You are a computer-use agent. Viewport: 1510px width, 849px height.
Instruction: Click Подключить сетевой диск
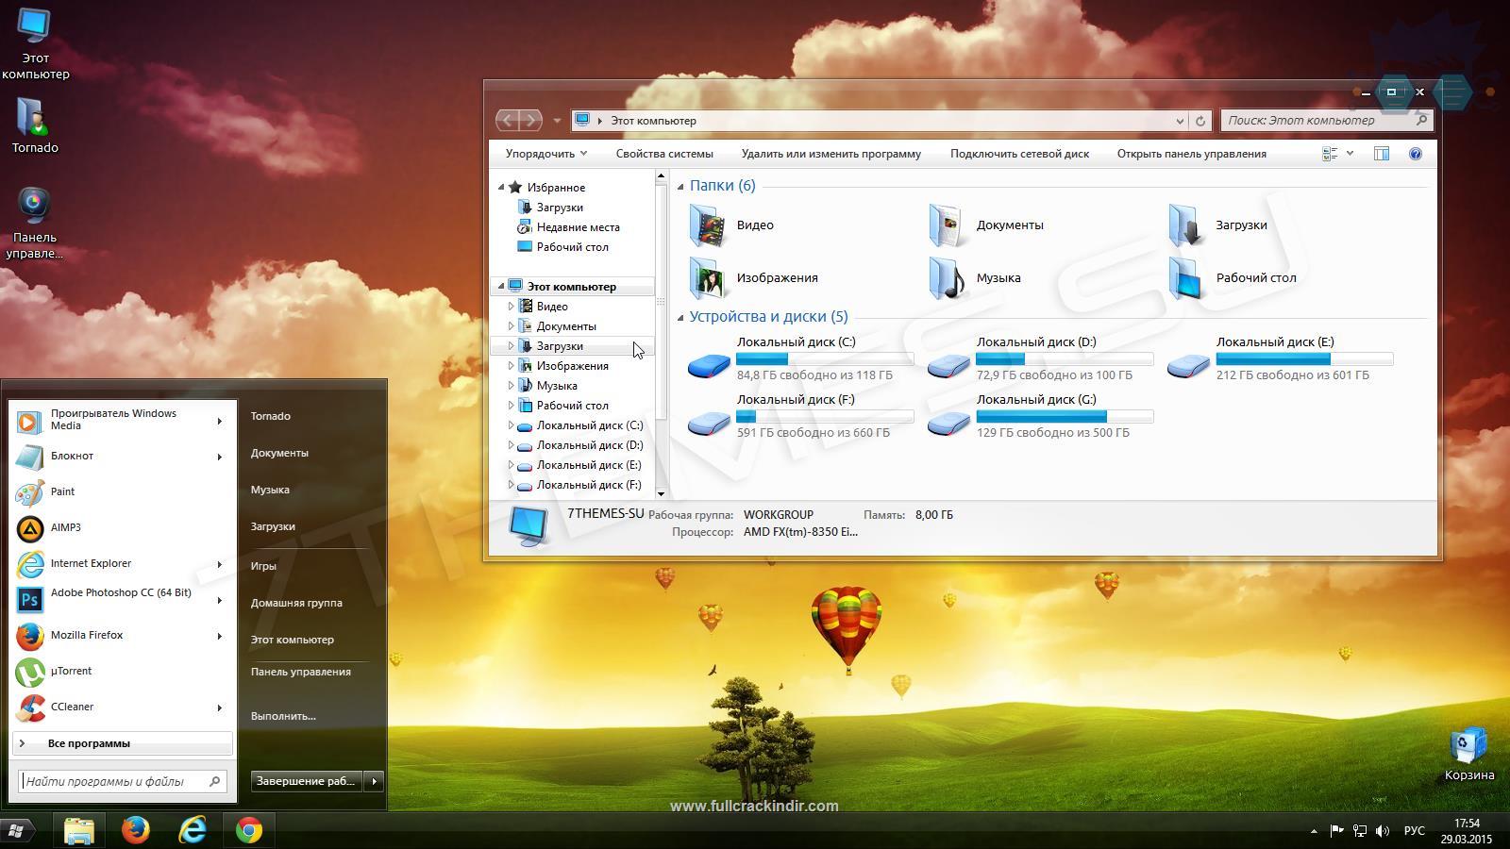pos(1019,154)
